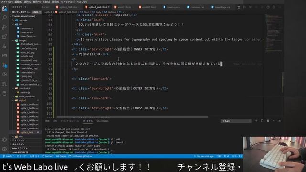Click the errors and warnings status item
Screen dimensions: 306x172
click(35, 156)
